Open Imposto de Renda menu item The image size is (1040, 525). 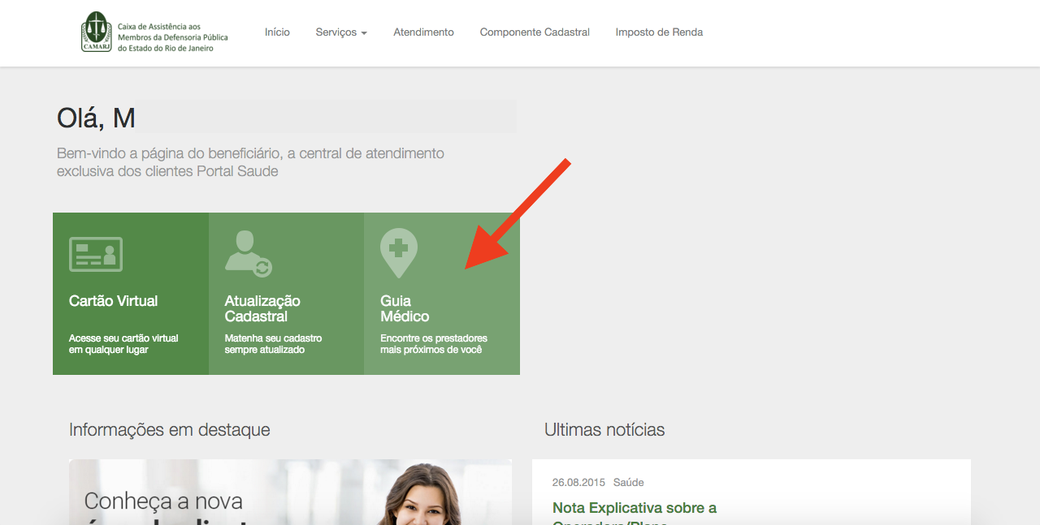click(x=659, y=32)
